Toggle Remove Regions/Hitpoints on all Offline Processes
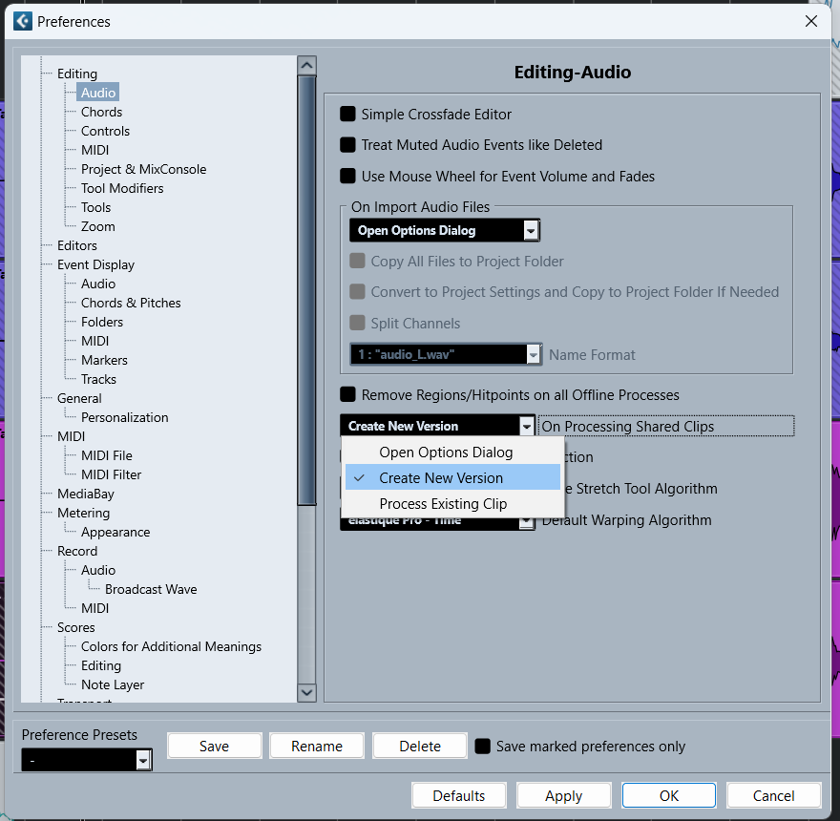 coord(347,395)
